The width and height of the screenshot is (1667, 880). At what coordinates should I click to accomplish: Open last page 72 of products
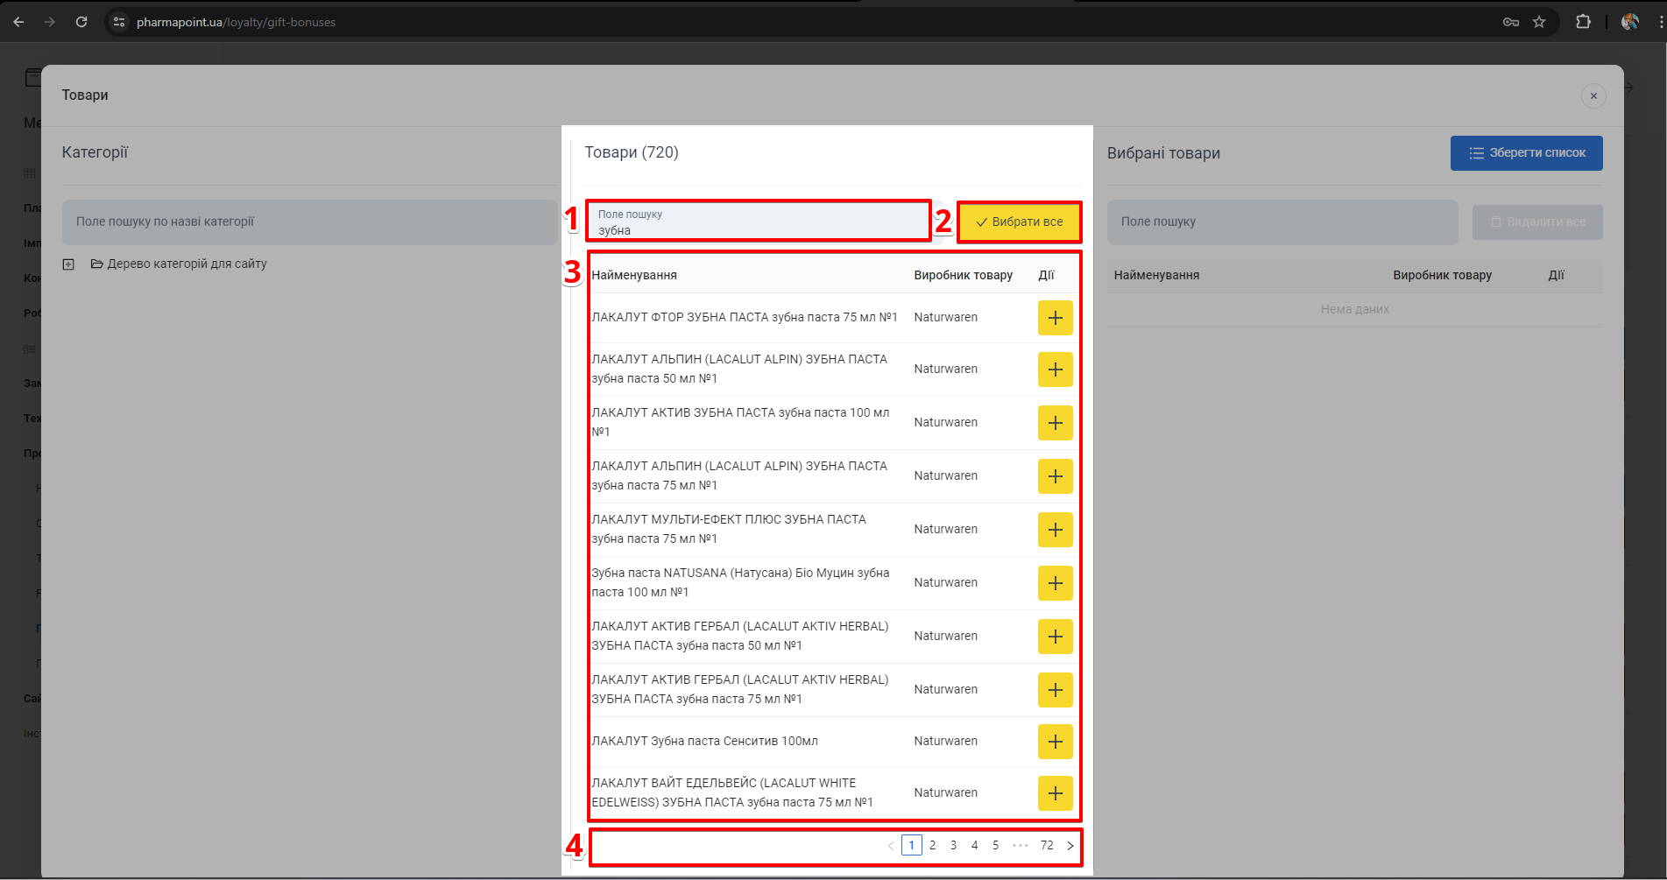click(1047, 846)
